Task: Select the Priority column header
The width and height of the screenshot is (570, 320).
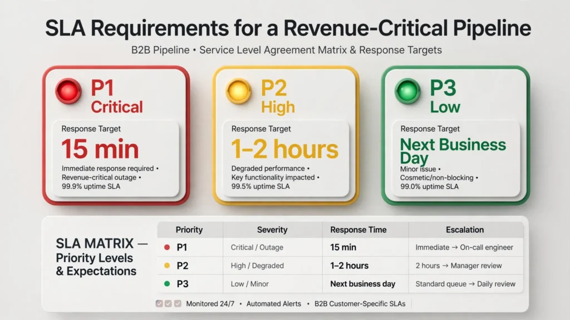Action: [189, 229]
